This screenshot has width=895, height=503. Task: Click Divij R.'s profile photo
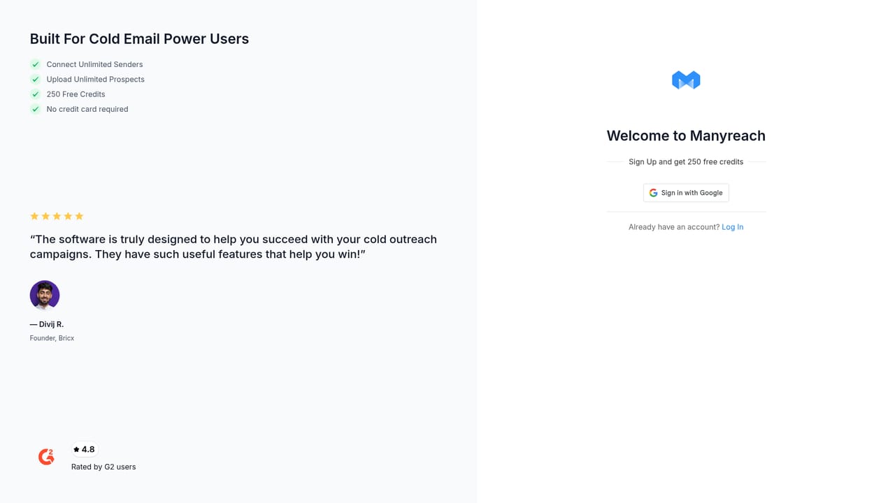click(x=45, y=296)
